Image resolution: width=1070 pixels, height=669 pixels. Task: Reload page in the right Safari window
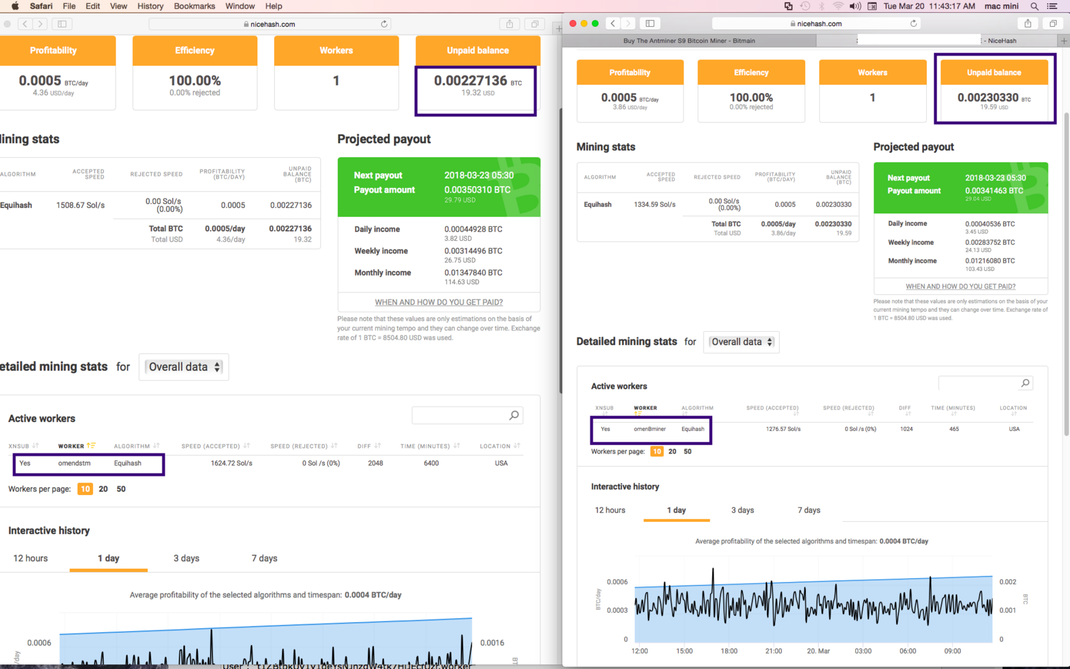(914, 23)
